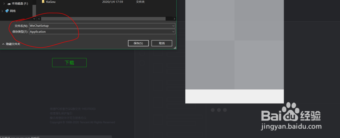The image size is (340, 138).
Task: Click the first carousel dot
Action: point(213,110)
